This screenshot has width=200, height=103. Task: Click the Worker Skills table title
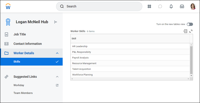(78, 31)
